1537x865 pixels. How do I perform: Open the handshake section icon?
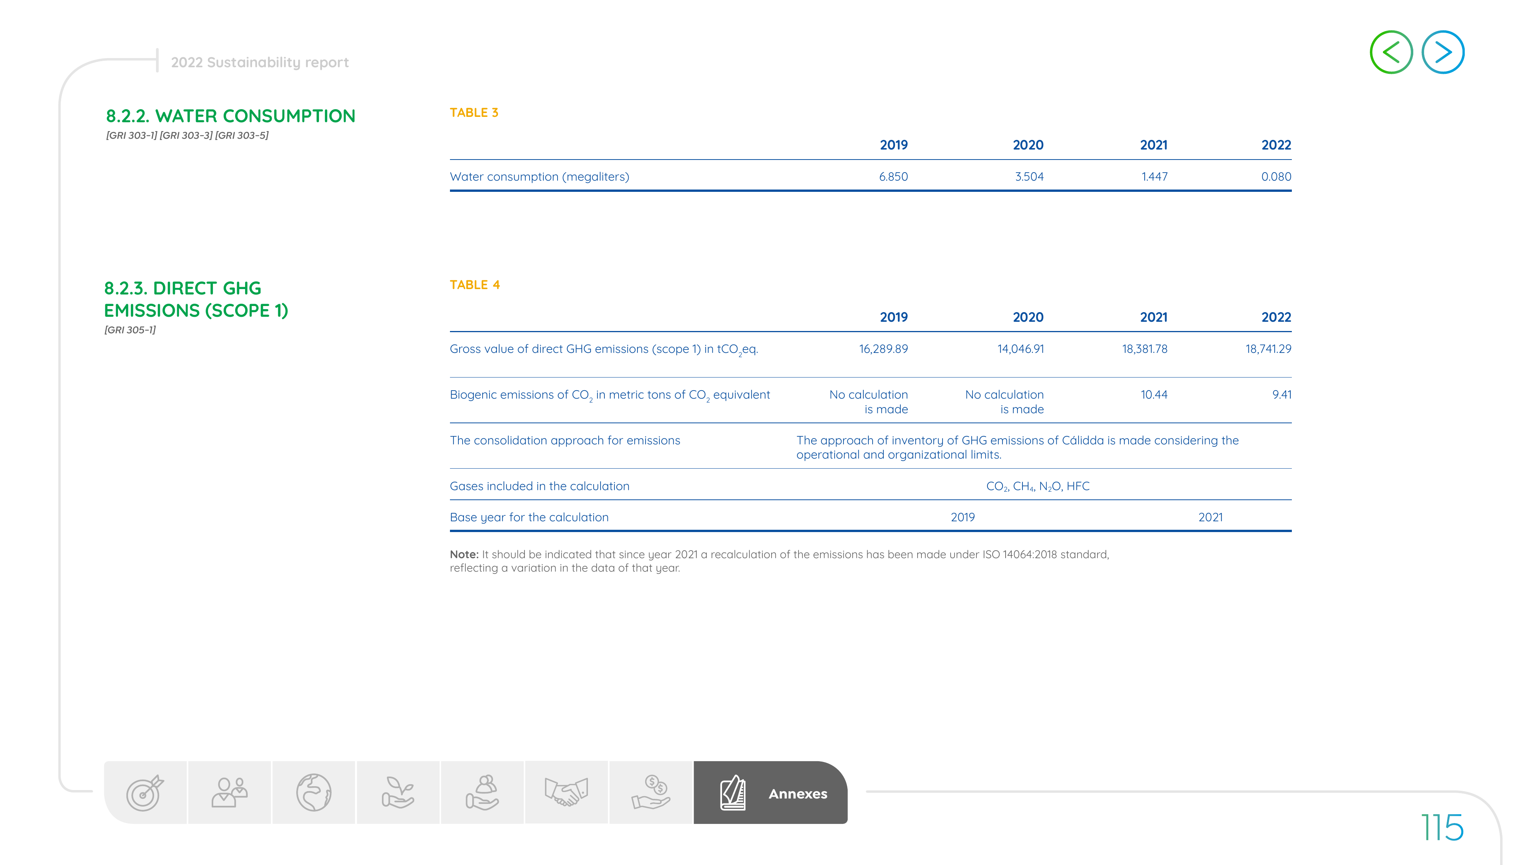(x=566, y=793)
